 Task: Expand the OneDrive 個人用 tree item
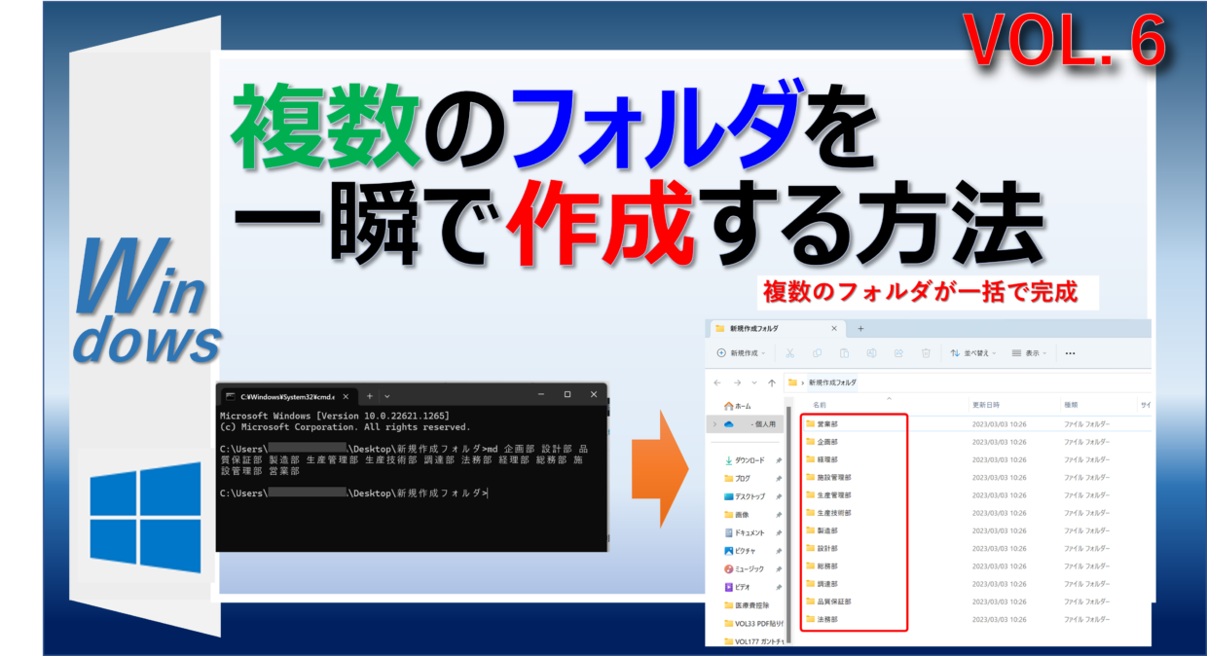pos(715,424)
